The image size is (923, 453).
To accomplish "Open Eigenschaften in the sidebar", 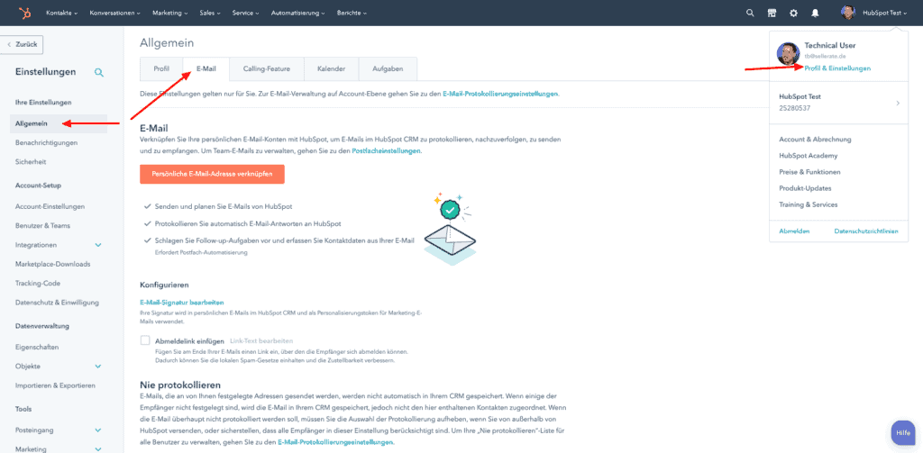I will (37, 347).
